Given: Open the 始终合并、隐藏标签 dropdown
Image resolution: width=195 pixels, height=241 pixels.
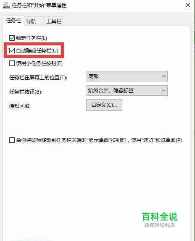Looking at the screenshot, I should coord(127,91).
